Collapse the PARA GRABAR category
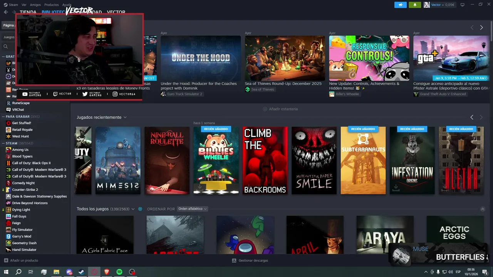The width and height of the screenshot is (493, 277). (3, 116)
